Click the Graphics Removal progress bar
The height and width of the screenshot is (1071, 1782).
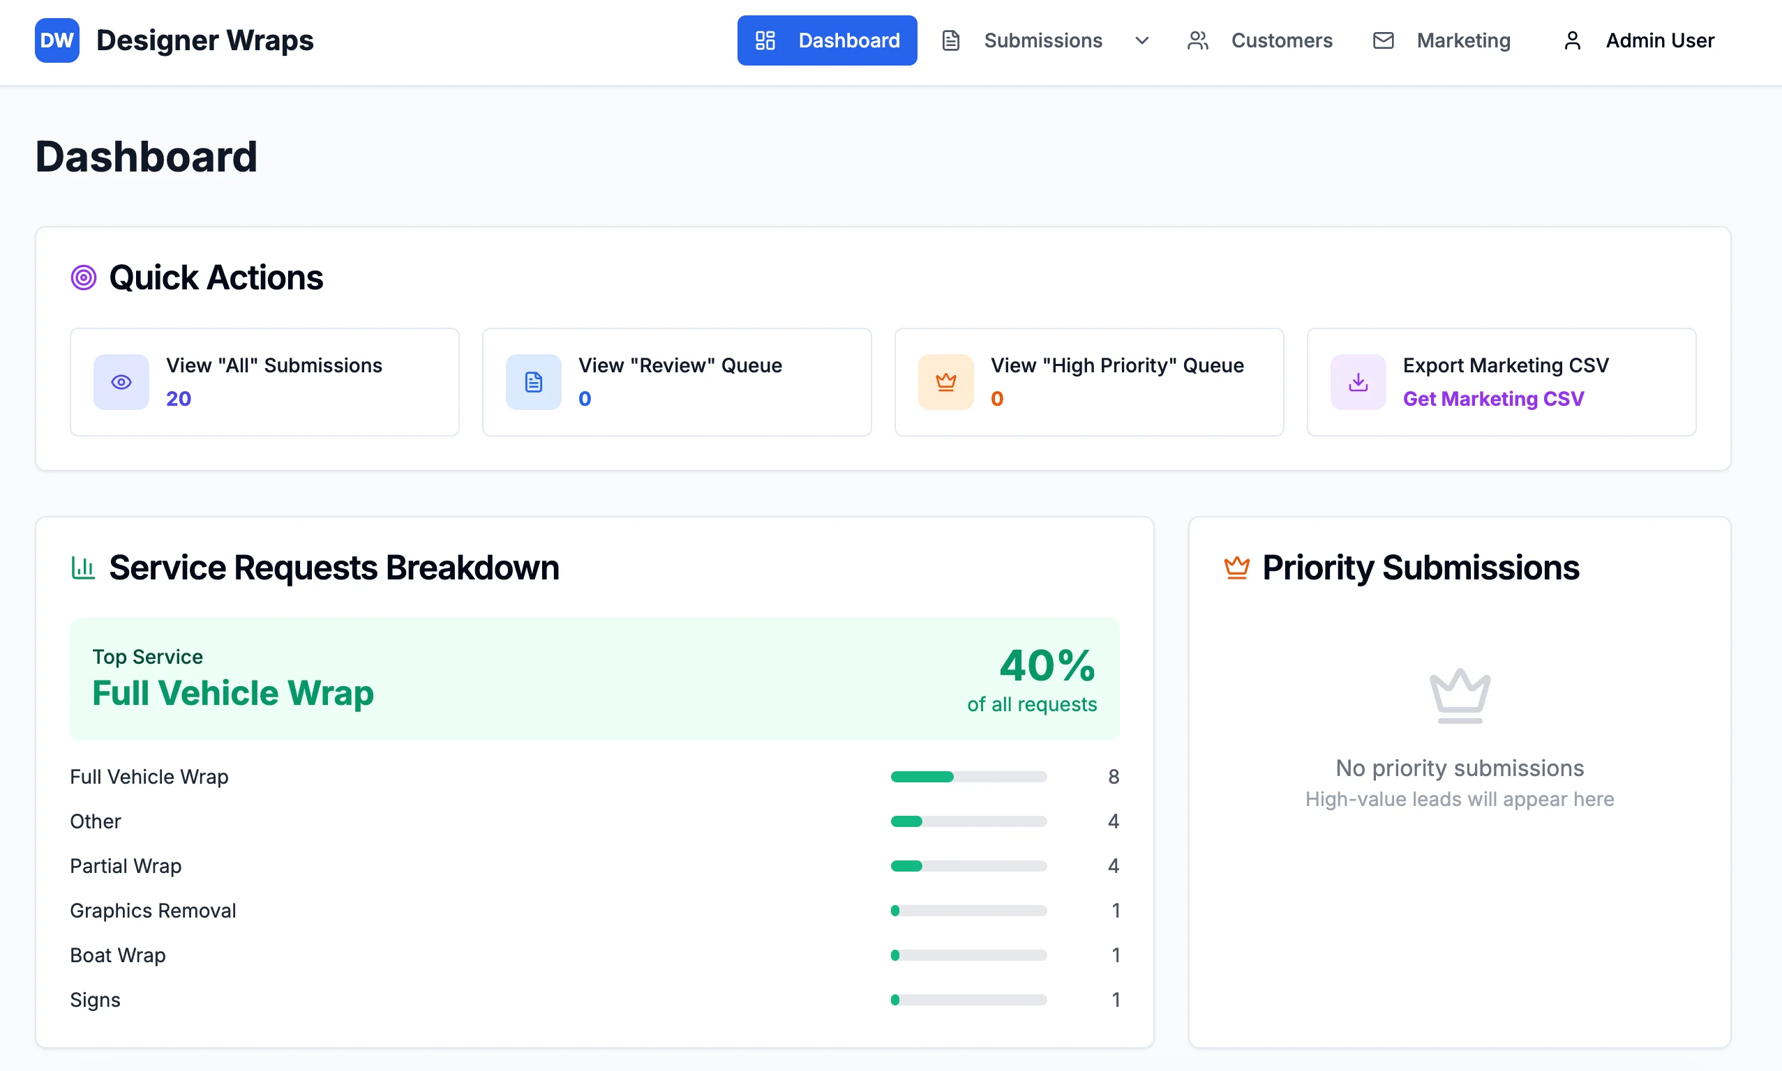click(x=969, y=911)
